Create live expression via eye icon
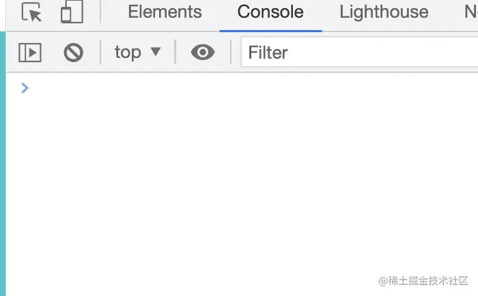The width and height of the screenshot is (478, 296). (203, 52)
